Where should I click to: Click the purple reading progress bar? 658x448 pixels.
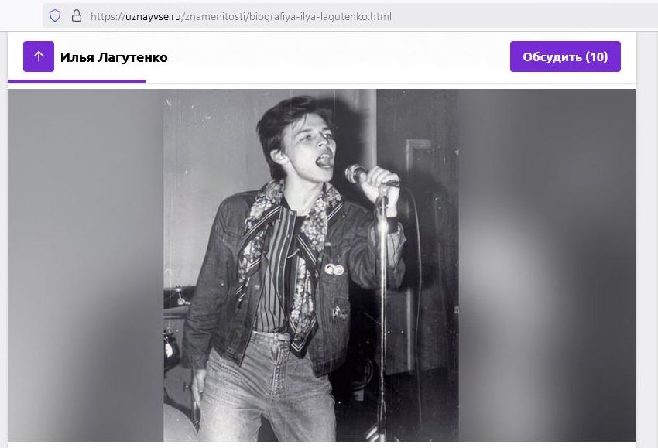point(77,80)
